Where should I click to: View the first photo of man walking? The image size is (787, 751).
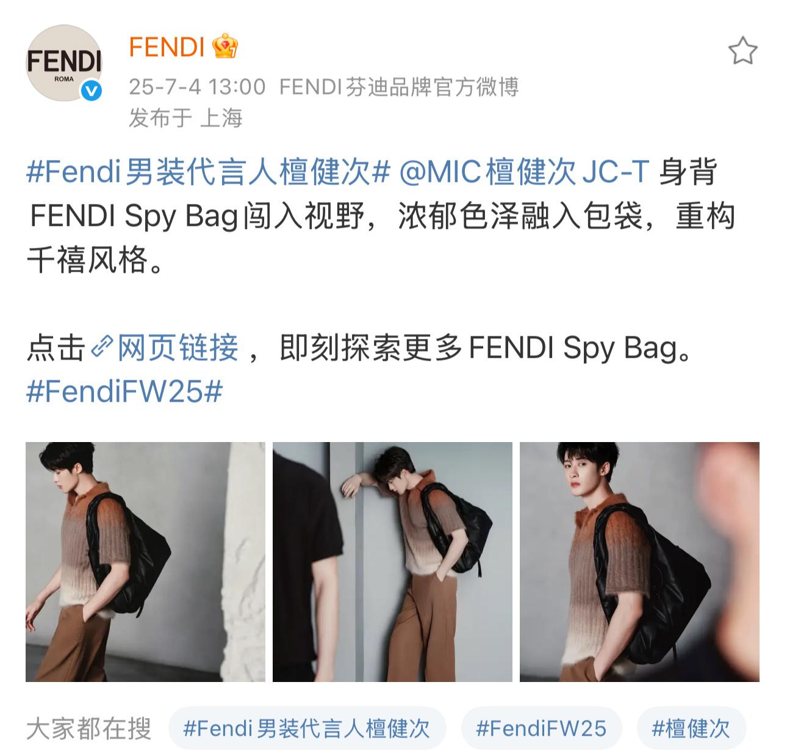[145, 562]
